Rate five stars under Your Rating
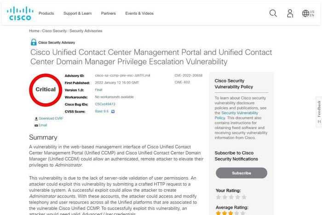This screenshot has height=215, width=322. (244, 197)
